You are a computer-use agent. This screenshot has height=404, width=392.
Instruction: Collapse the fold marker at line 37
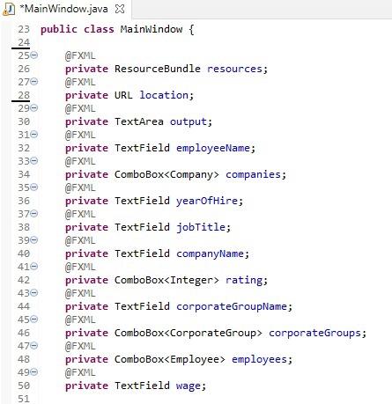pos(34,214)
